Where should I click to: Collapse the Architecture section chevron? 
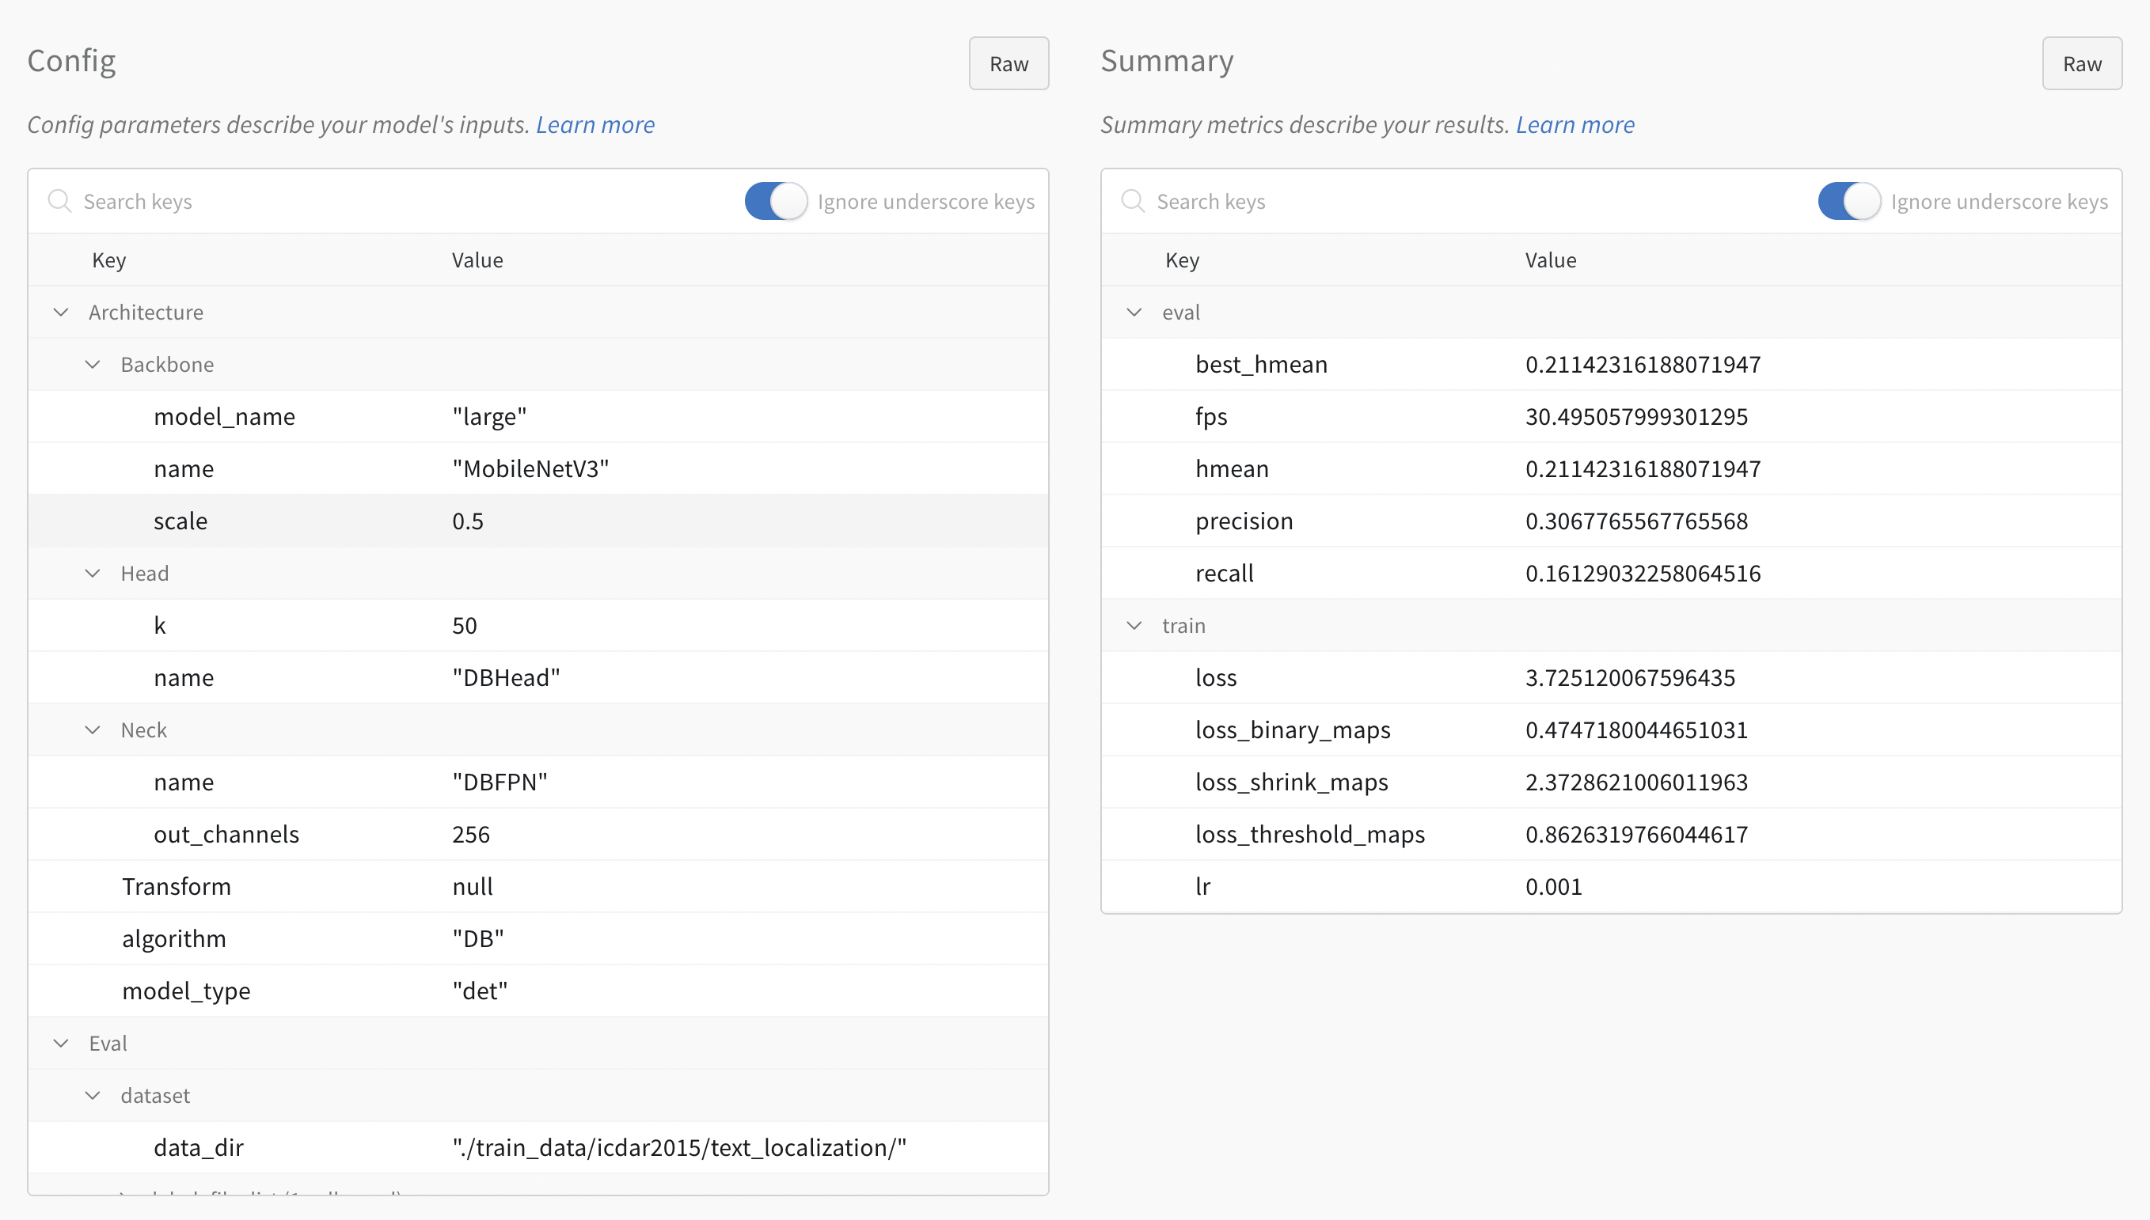(x=59, y=312)
